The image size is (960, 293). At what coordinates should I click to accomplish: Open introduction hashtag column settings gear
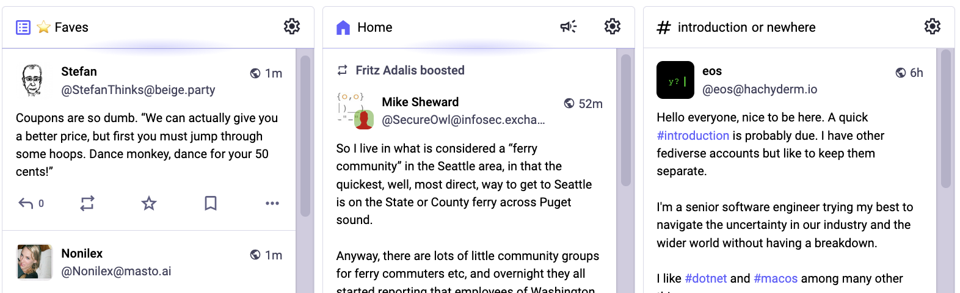(x=932, y=26)
